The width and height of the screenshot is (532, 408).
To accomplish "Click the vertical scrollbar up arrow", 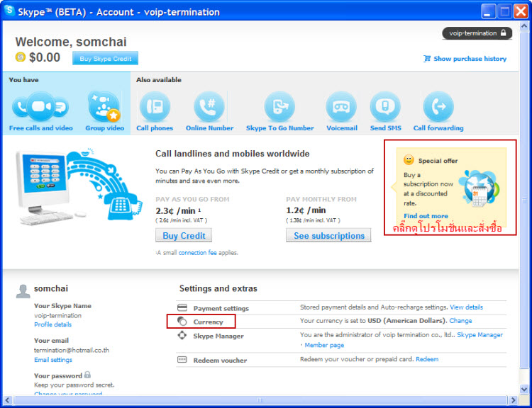I will (524, 26).
